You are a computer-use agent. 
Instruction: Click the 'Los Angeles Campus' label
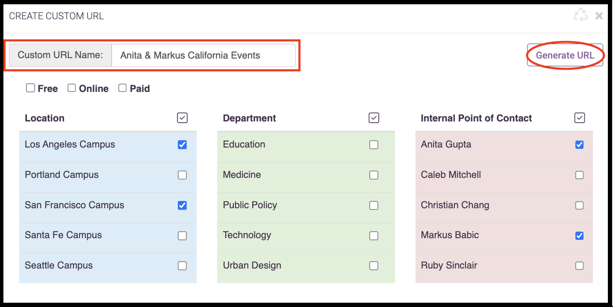click(x=70, y=145)
